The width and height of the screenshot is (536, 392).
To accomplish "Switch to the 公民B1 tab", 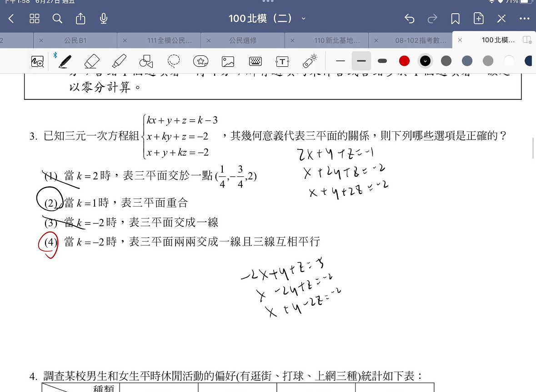I will pos(75,40).
